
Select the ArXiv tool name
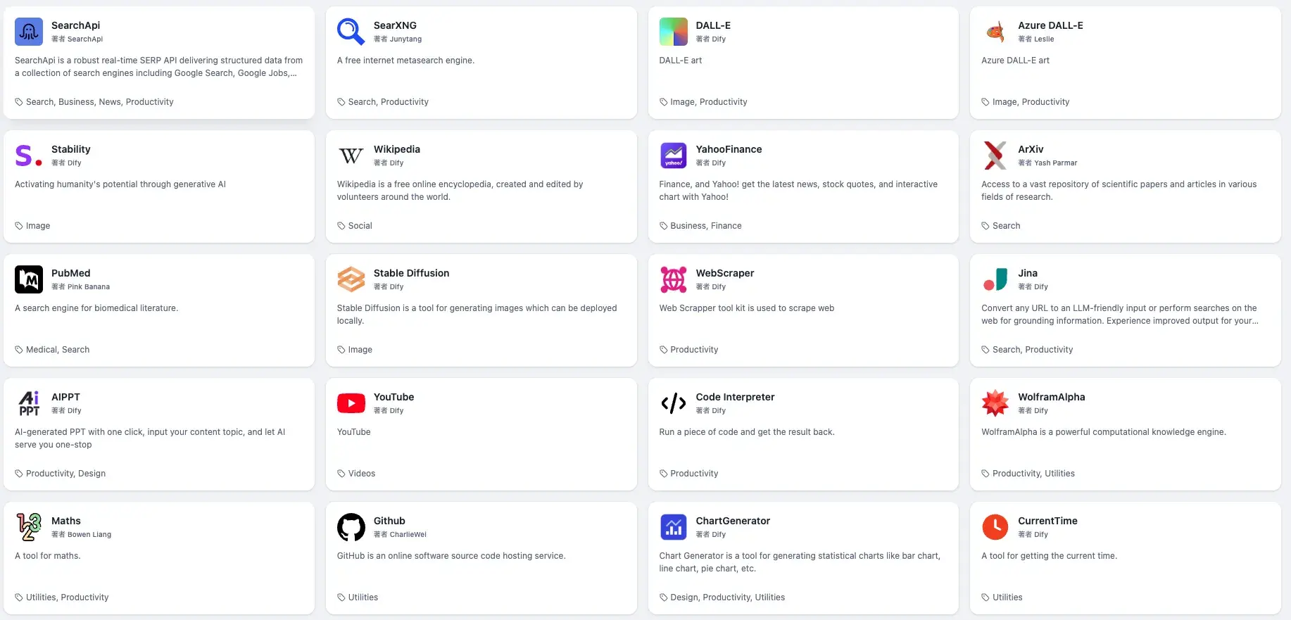tap(1030, 149)
